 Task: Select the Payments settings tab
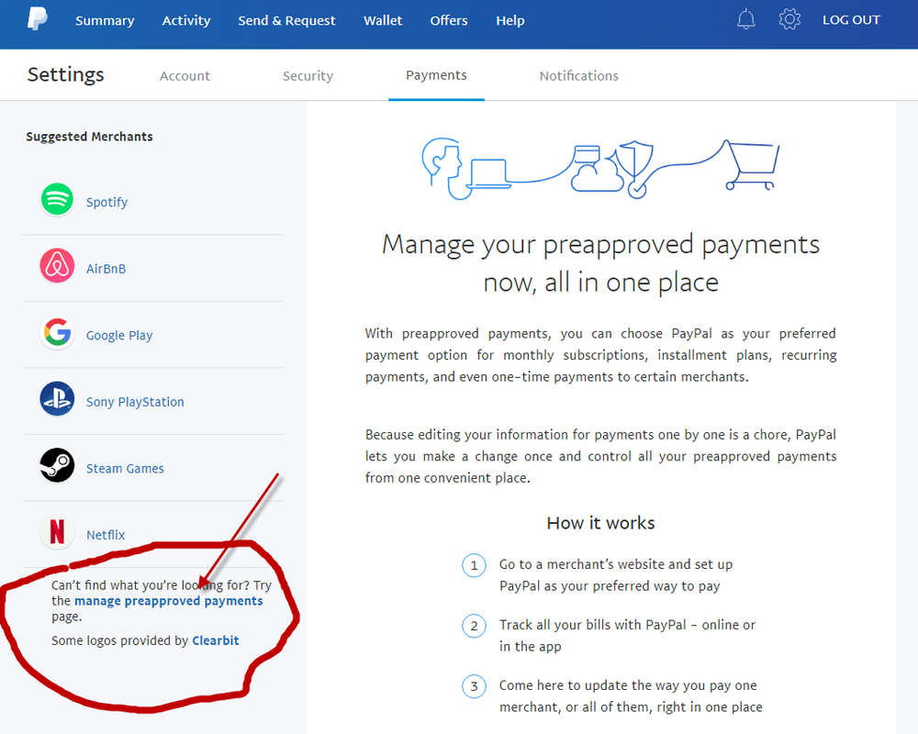436,75
